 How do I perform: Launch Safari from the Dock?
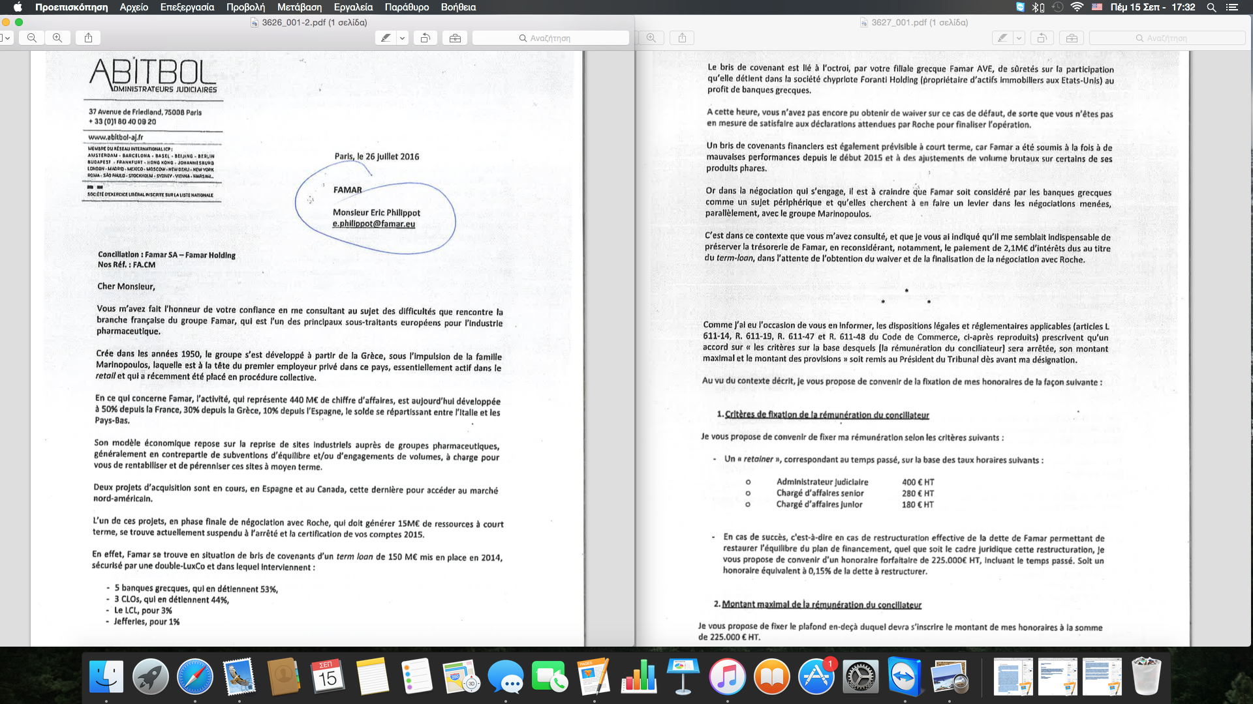[194, 677]
